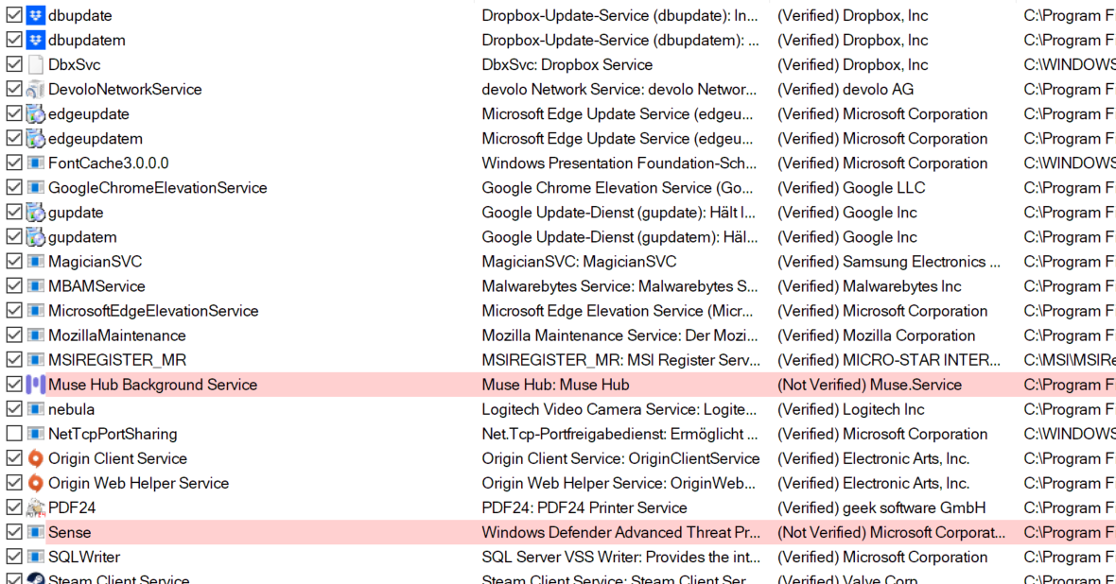Click the MicrosoftEdgeElevationService icon
Viewport: 1116px width, 584px height.
coord(36,311)
